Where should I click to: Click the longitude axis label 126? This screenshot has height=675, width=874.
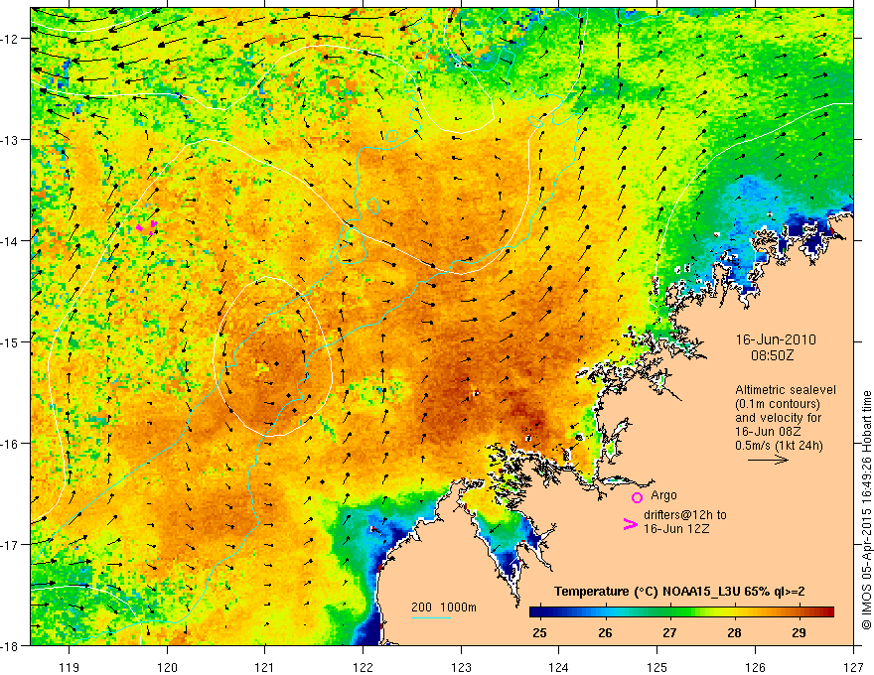(755, 667)
